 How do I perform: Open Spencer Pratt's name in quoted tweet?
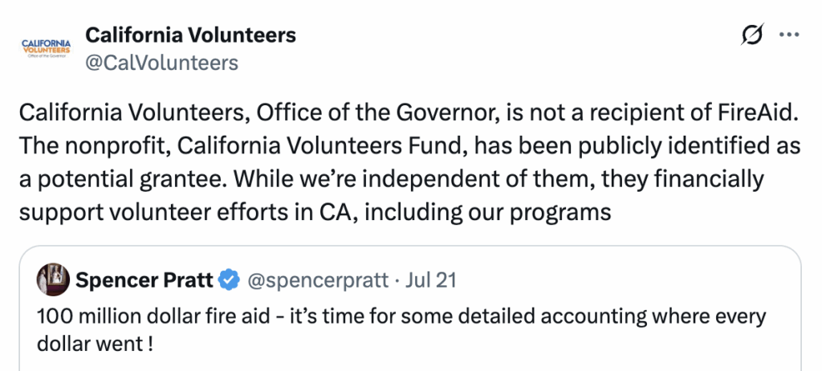144,280
